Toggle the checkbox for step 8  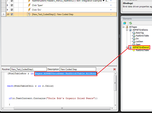click(12, 5)
